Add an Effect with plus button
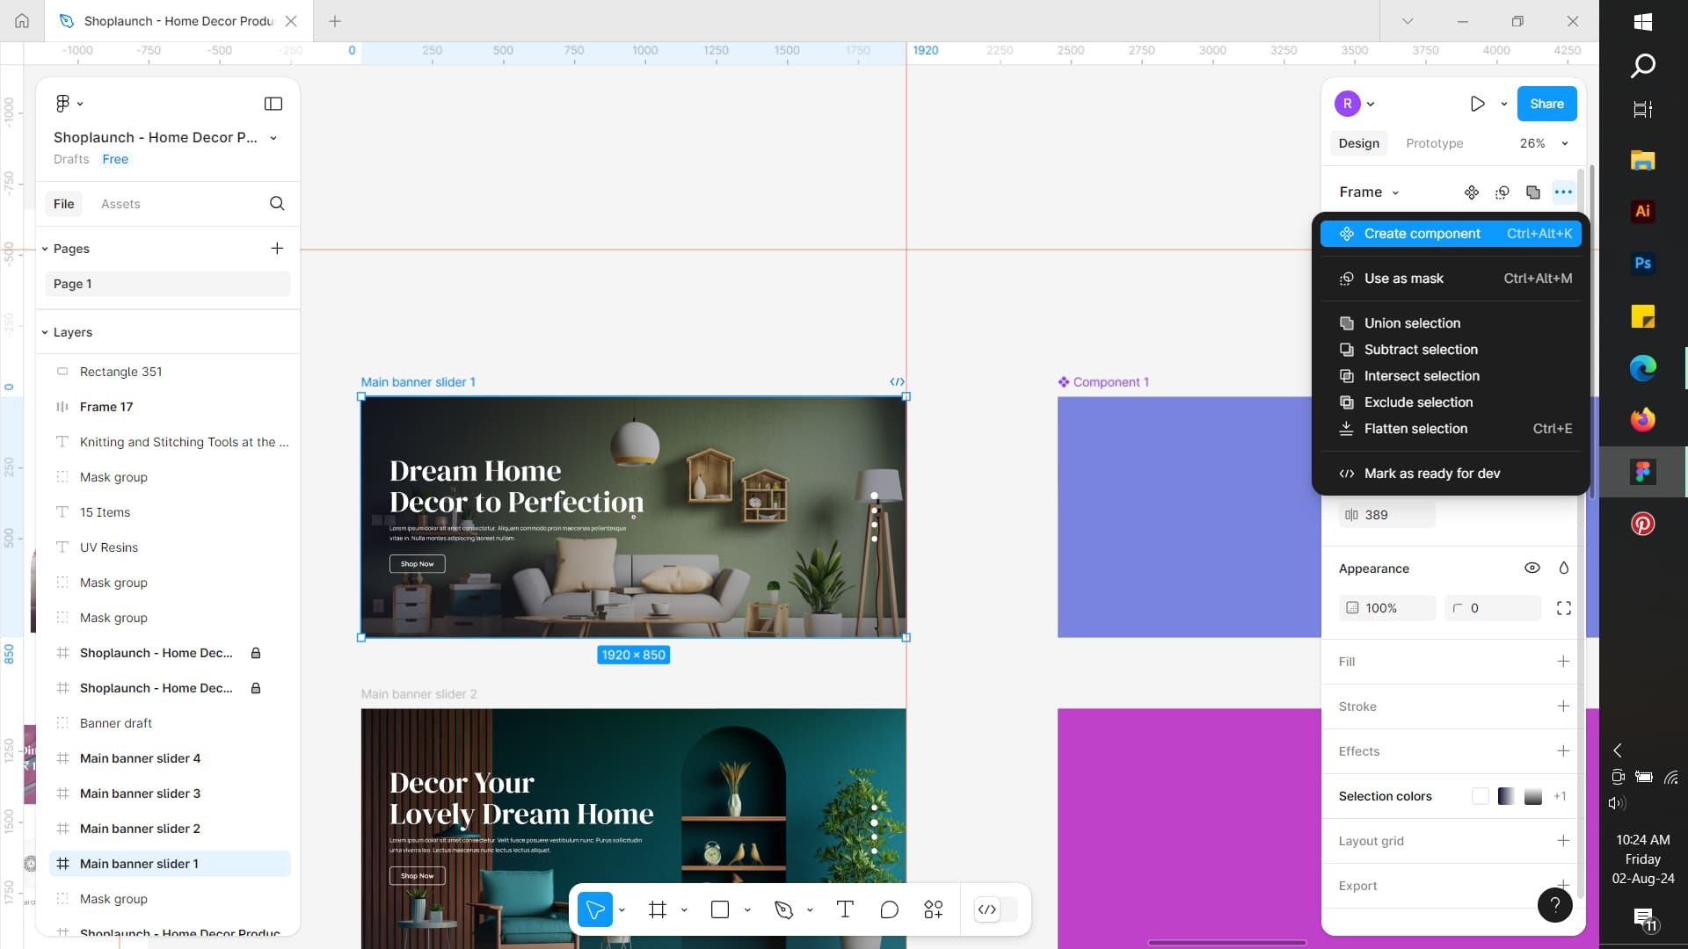The image size is (1688, 949). (x=1563, y=751)
